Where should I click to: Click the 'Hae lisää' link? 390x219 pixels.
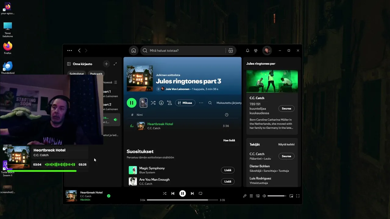229,140
